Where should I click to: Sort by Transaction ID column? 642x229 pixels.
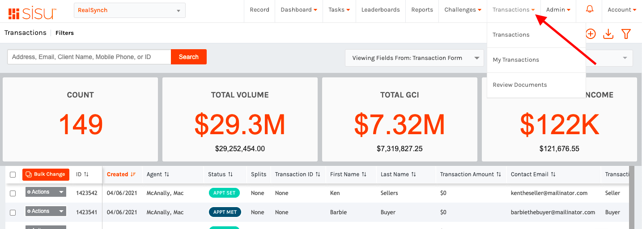coord(298,174)
